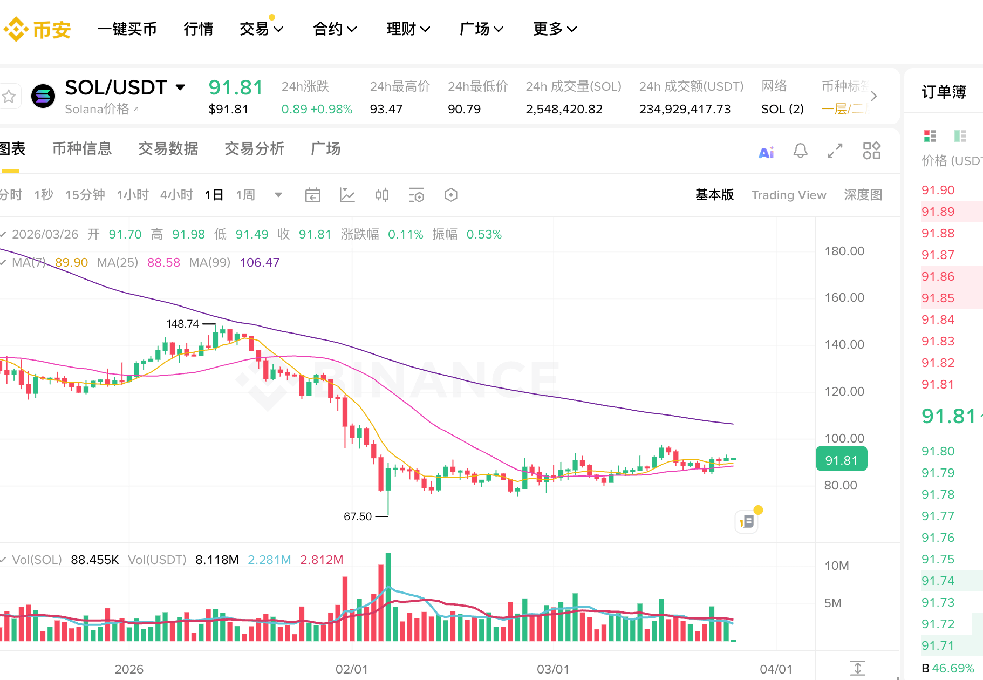Open the layout grid icon
This screenshot has height=680, width=983.
(x=871, y=152)
